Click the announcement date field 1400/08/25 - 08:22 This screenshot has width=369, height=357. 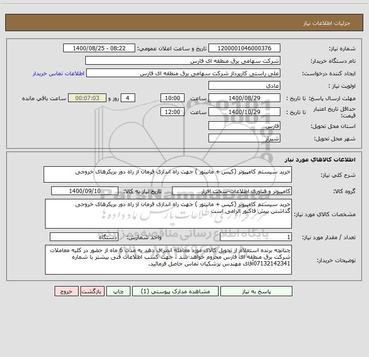click(x=99, y=48)
